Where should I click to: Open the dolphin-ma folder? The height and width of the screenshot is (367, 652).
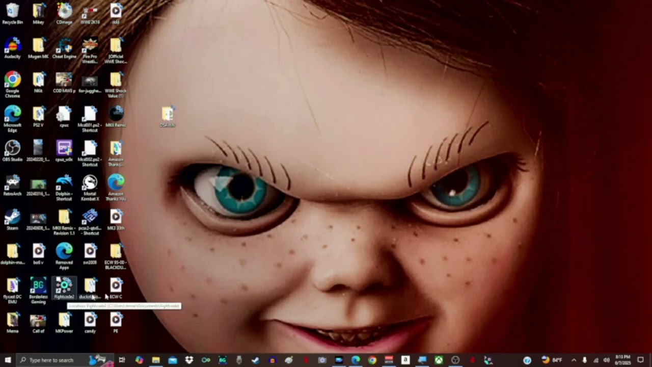click(12, 253)
